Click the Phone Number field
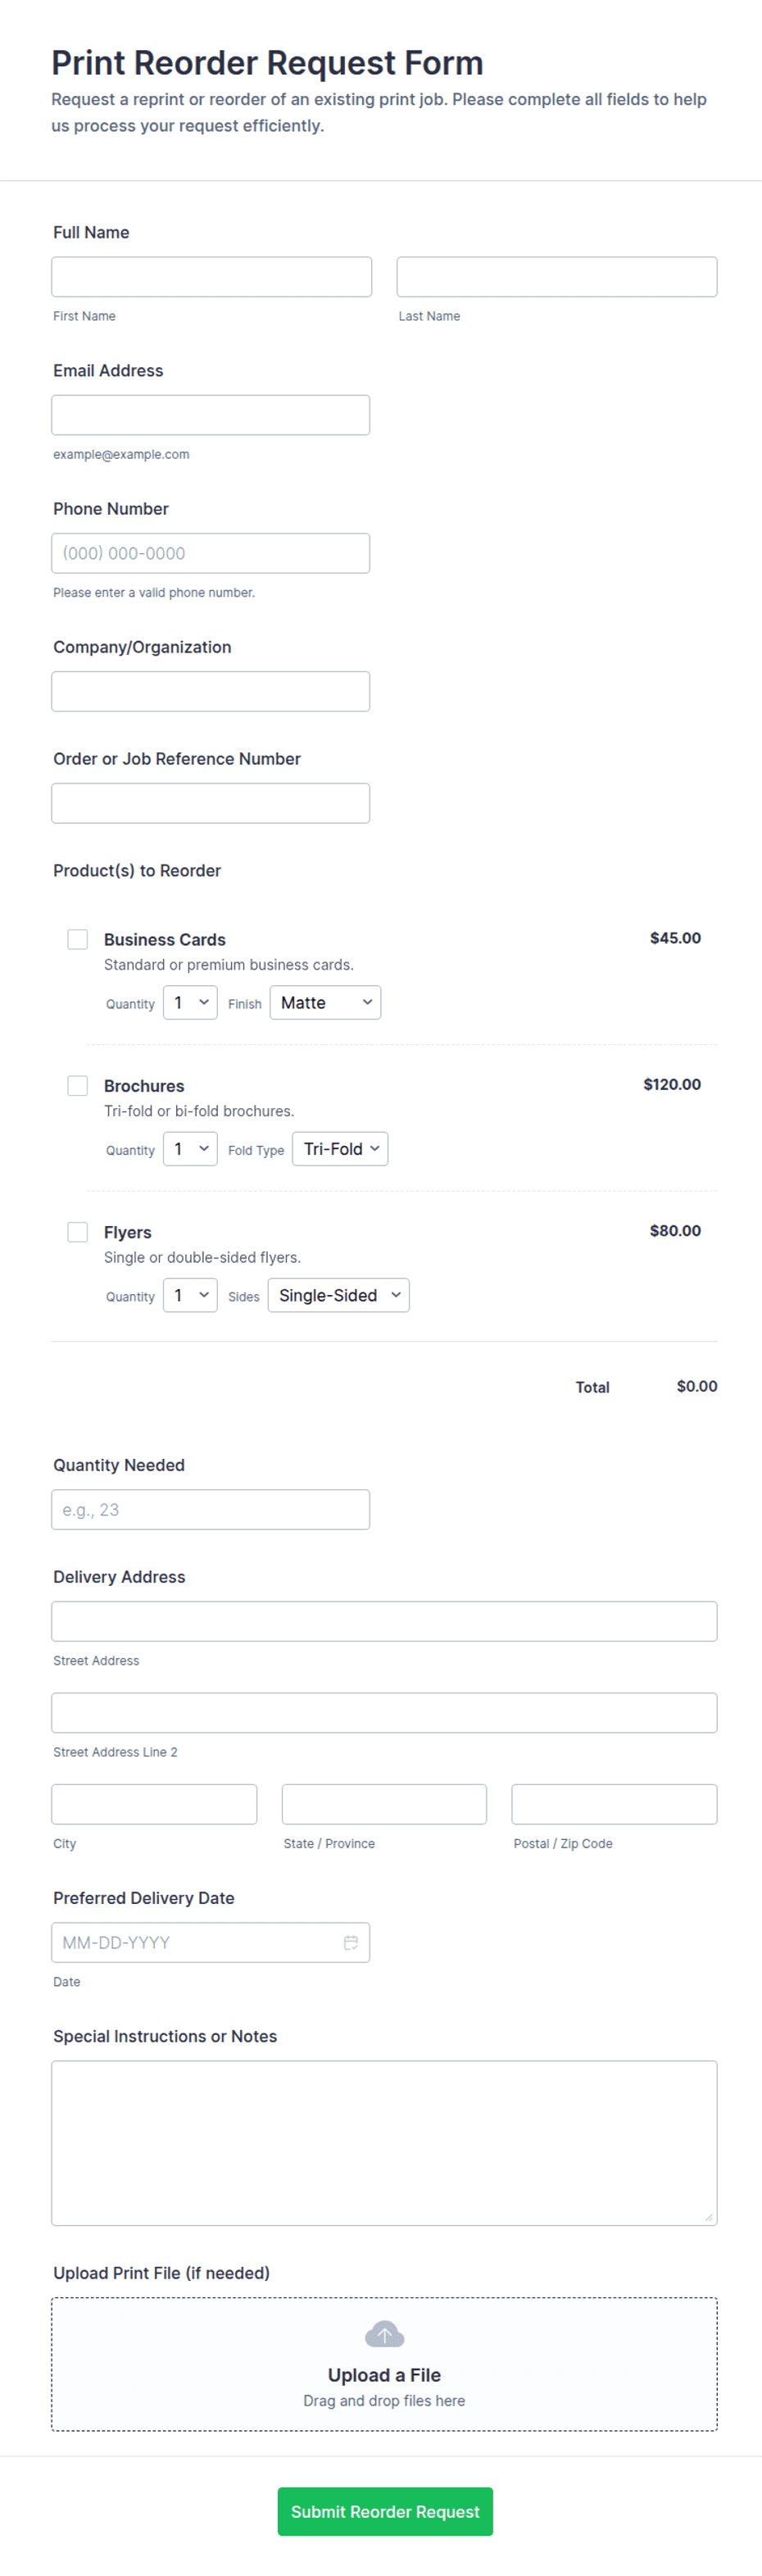762x2576 pixels. pyautogui.click(x=211, y=552)
